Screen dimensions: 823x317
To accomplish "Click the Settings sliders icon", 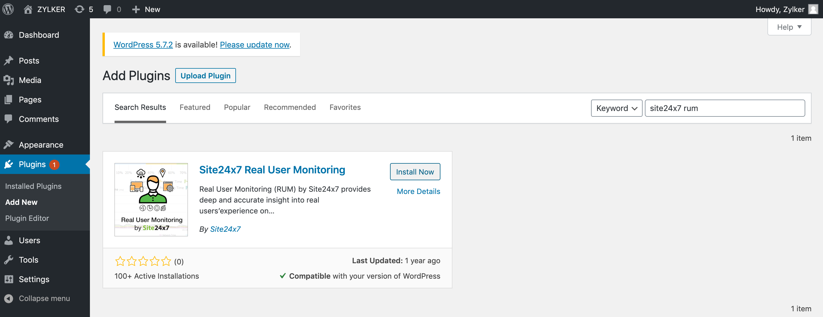I will pos(9,279).
